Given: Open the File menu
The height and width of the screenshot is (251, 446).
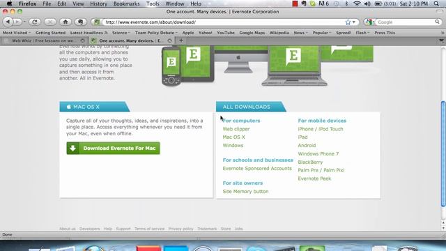Looking at the screenshot, I should pos(47,3).
